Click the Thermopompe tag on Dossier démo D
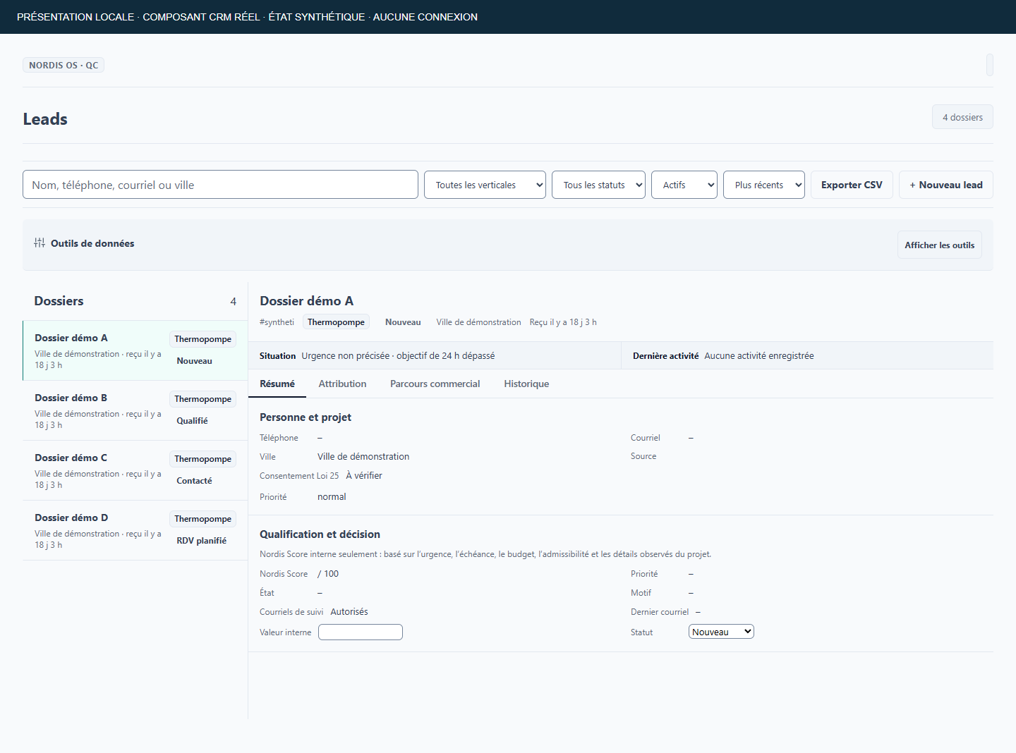 coord(203,519)
